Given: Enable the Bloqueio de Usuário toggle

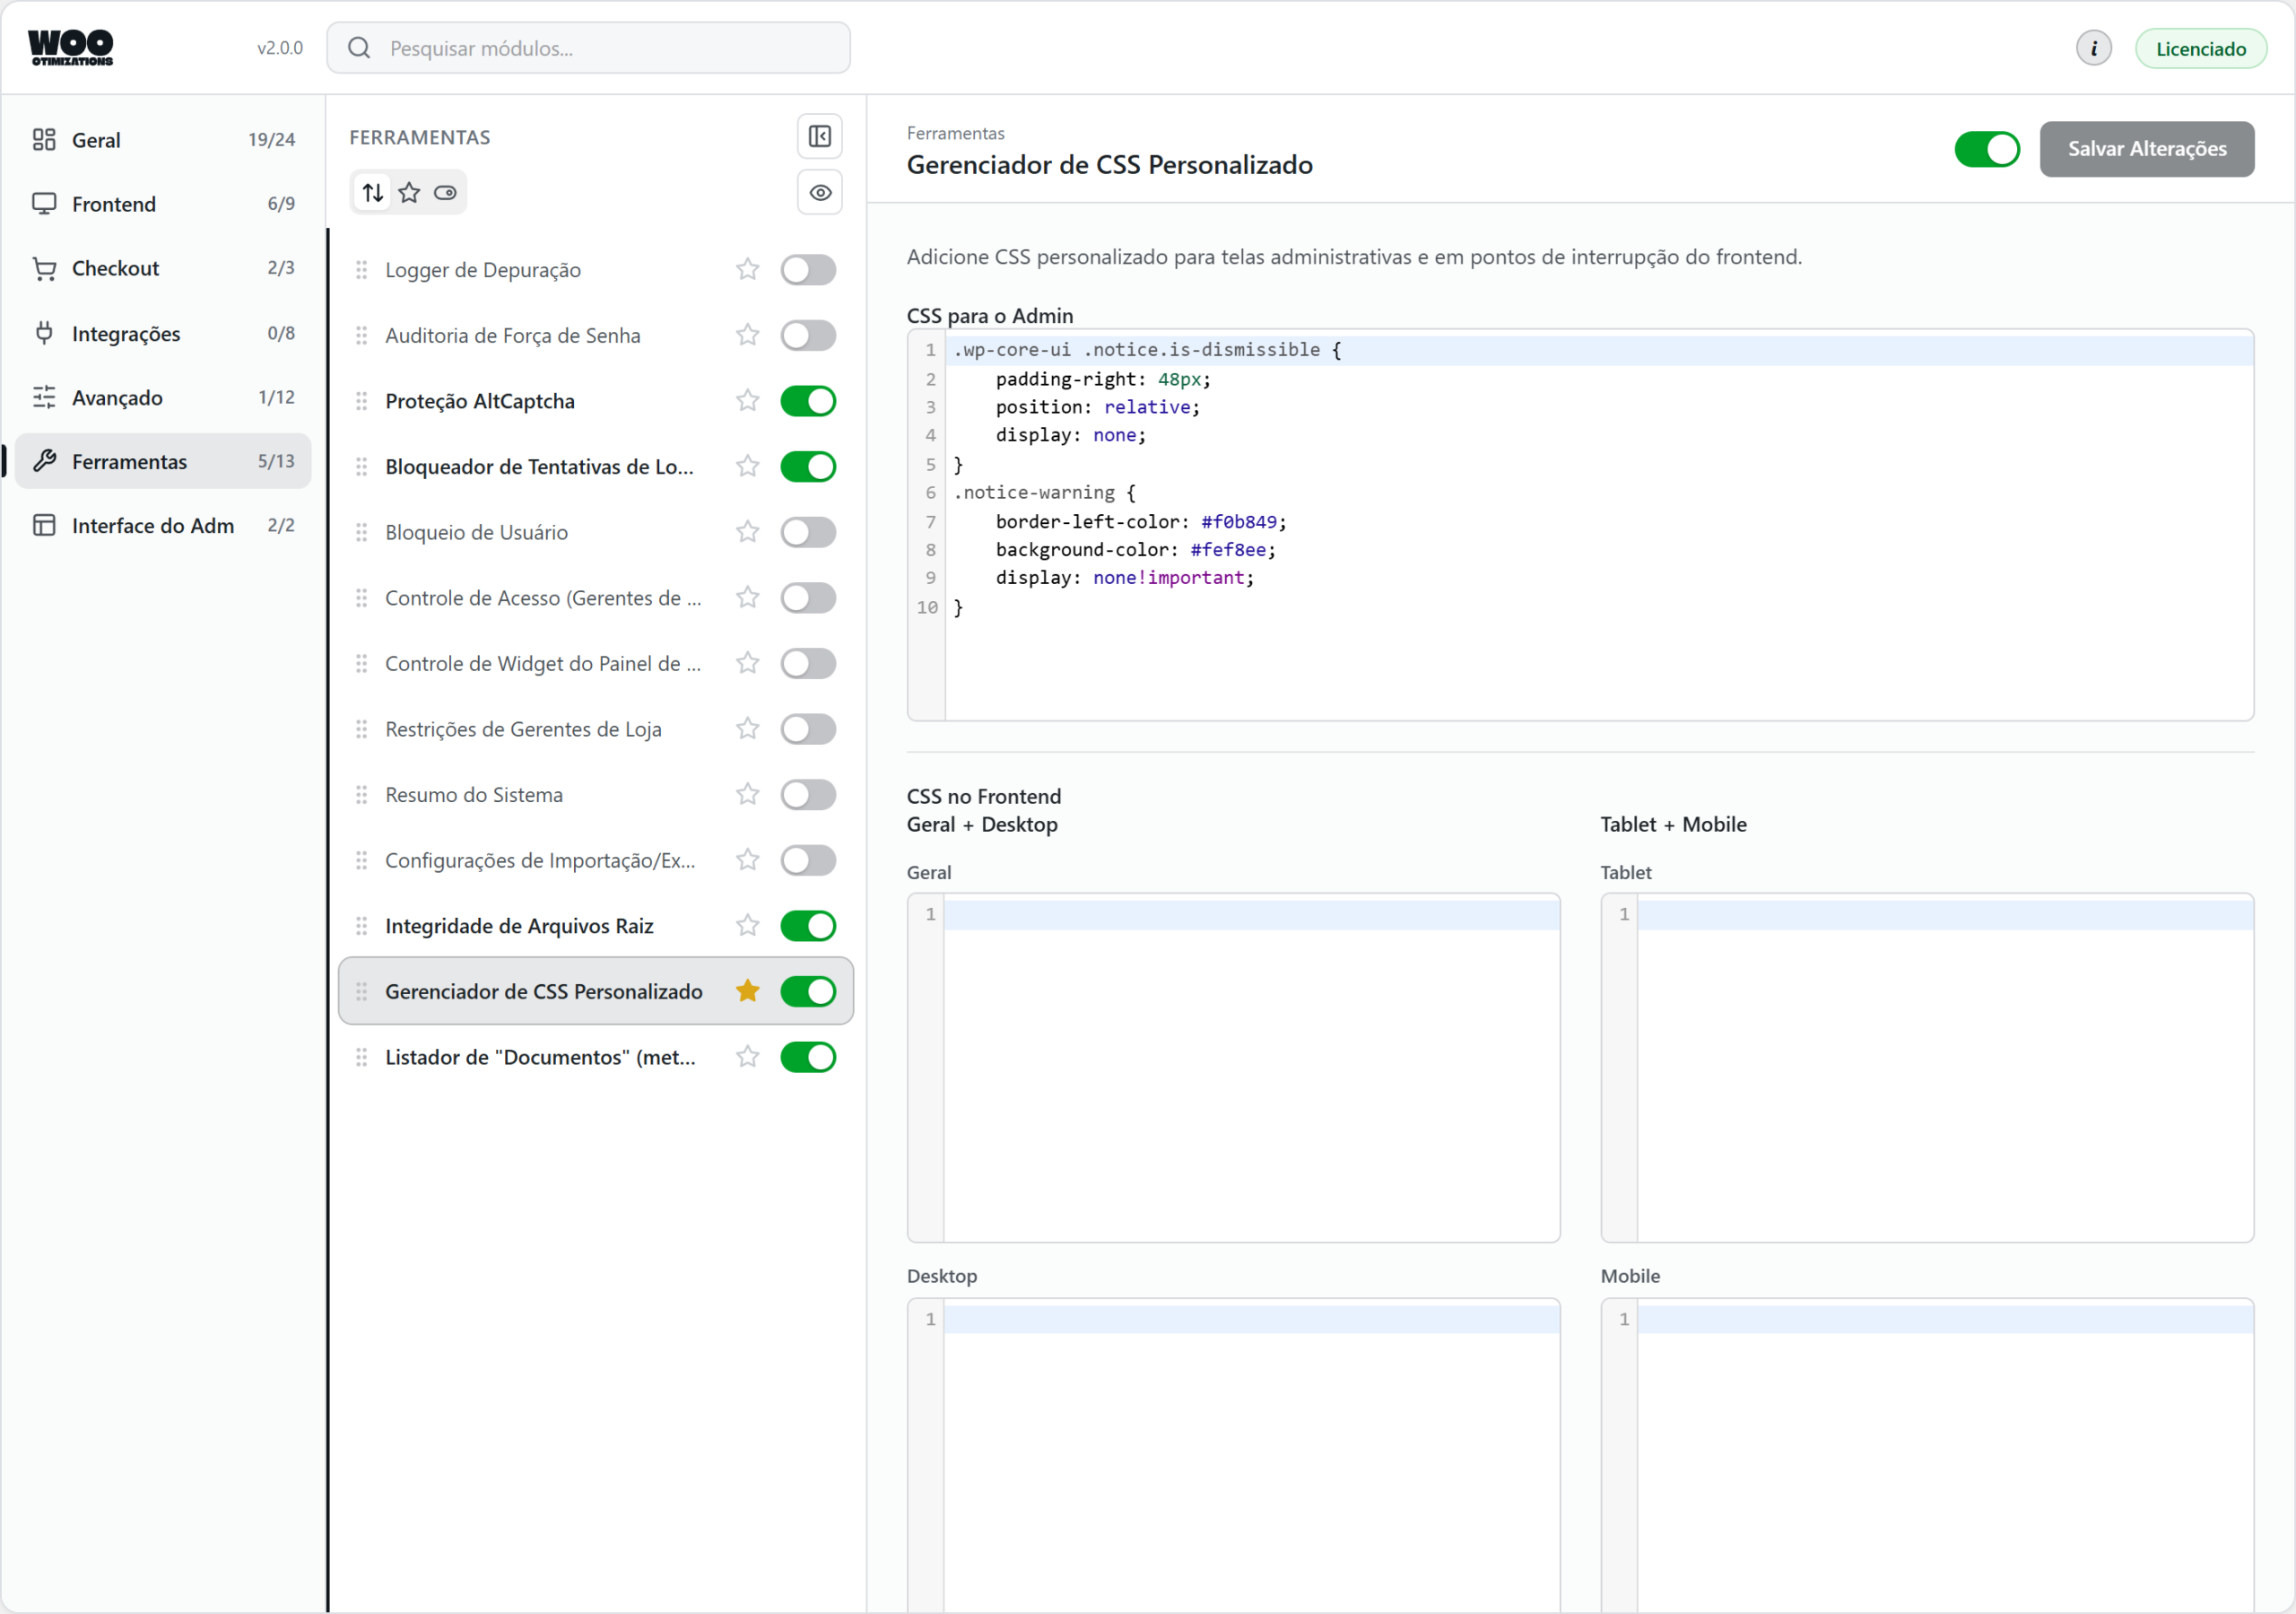Looking at the screenshot, I should 808,532.
